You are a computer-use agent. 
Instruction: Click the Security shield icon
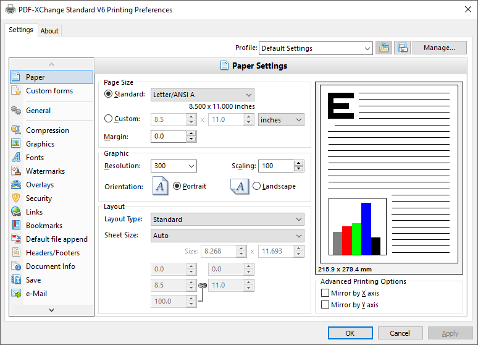click(16, 198)
